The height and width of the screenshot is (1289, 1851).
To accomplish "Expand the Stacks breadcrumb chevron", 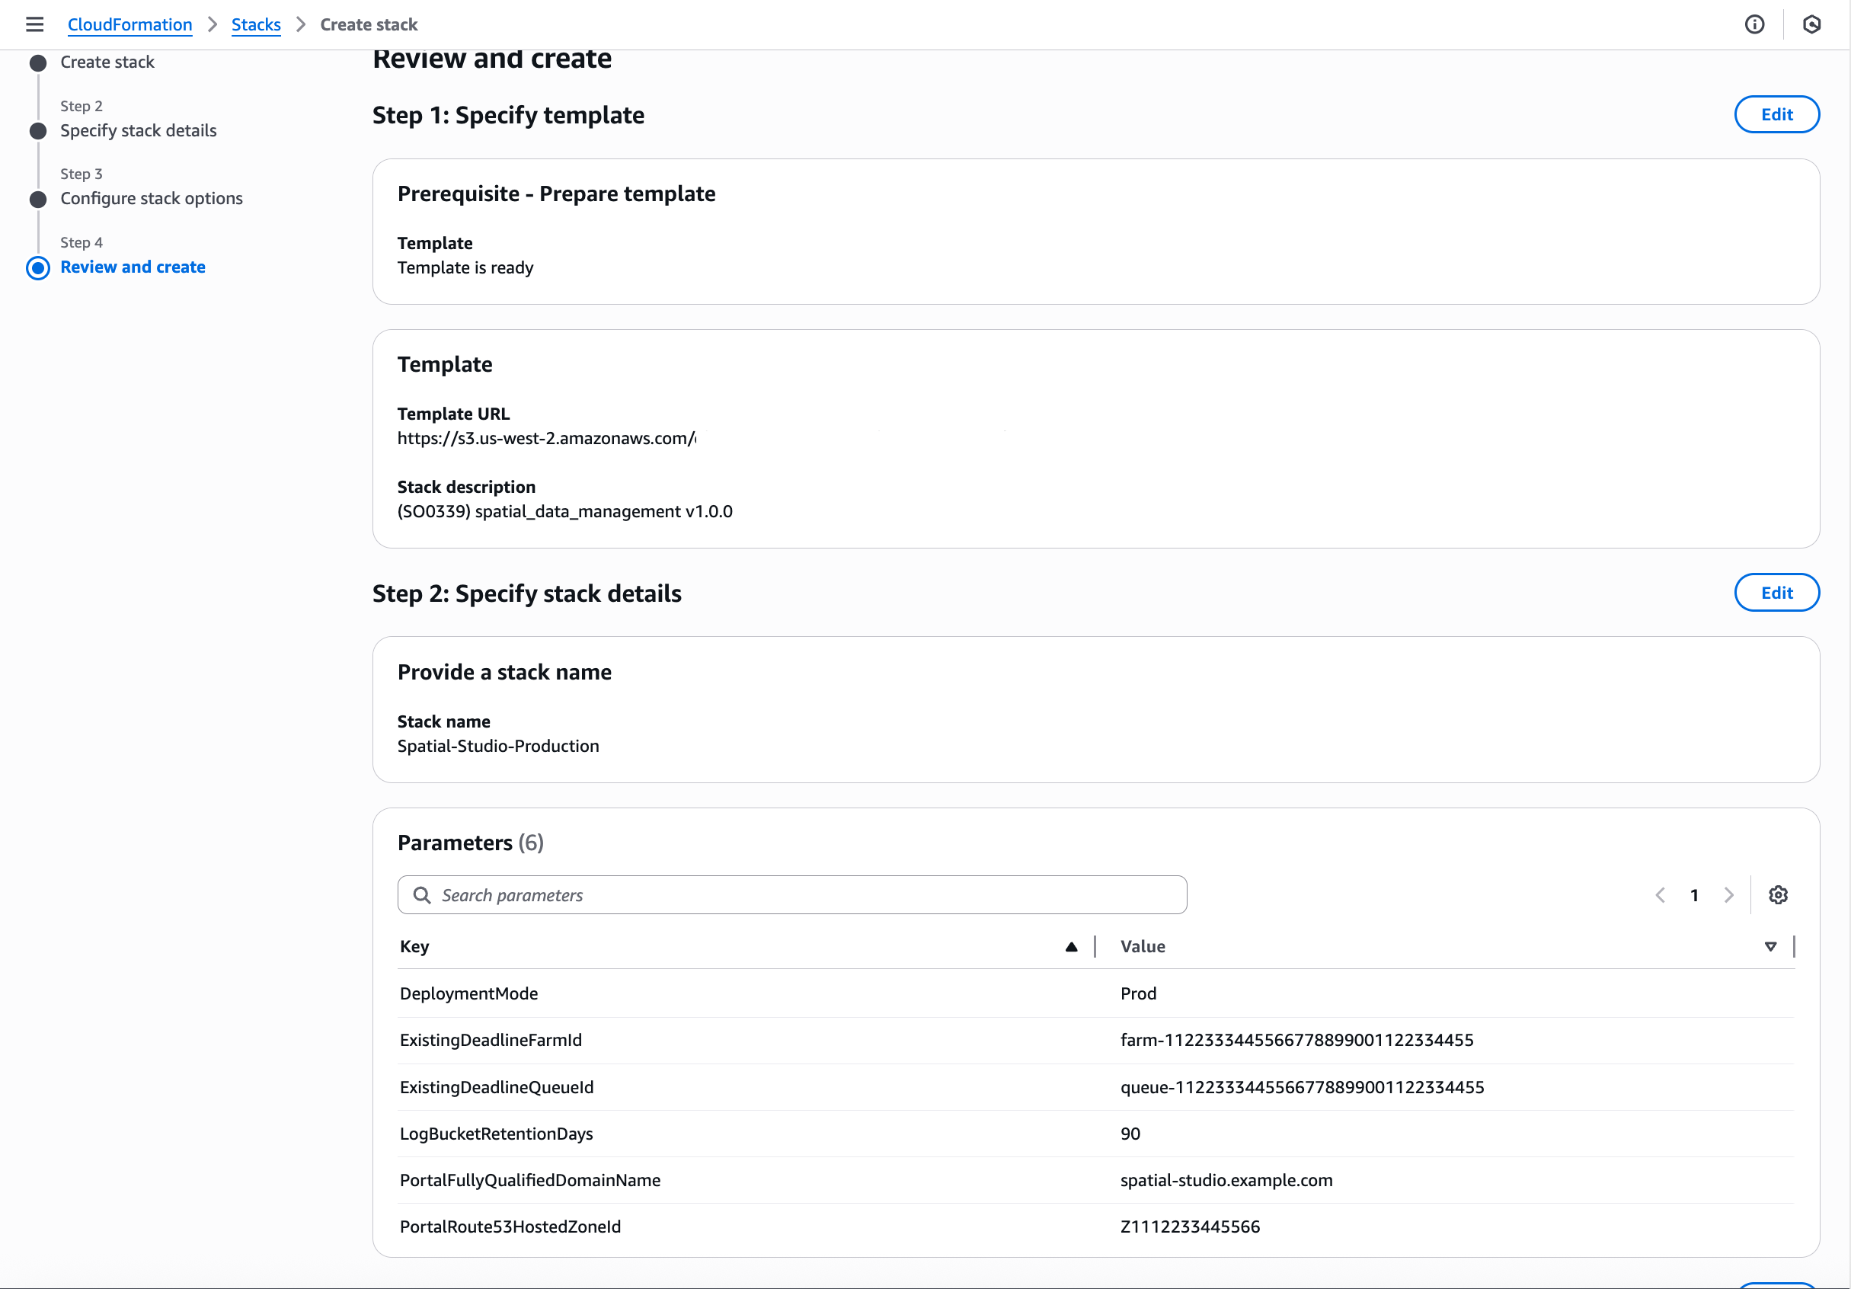I will (x=300, y=24).
